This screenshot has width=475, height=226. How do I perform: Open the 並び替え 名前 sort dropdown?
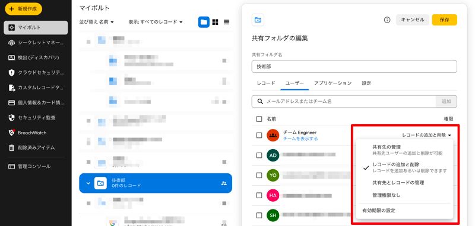click(96, 22)
